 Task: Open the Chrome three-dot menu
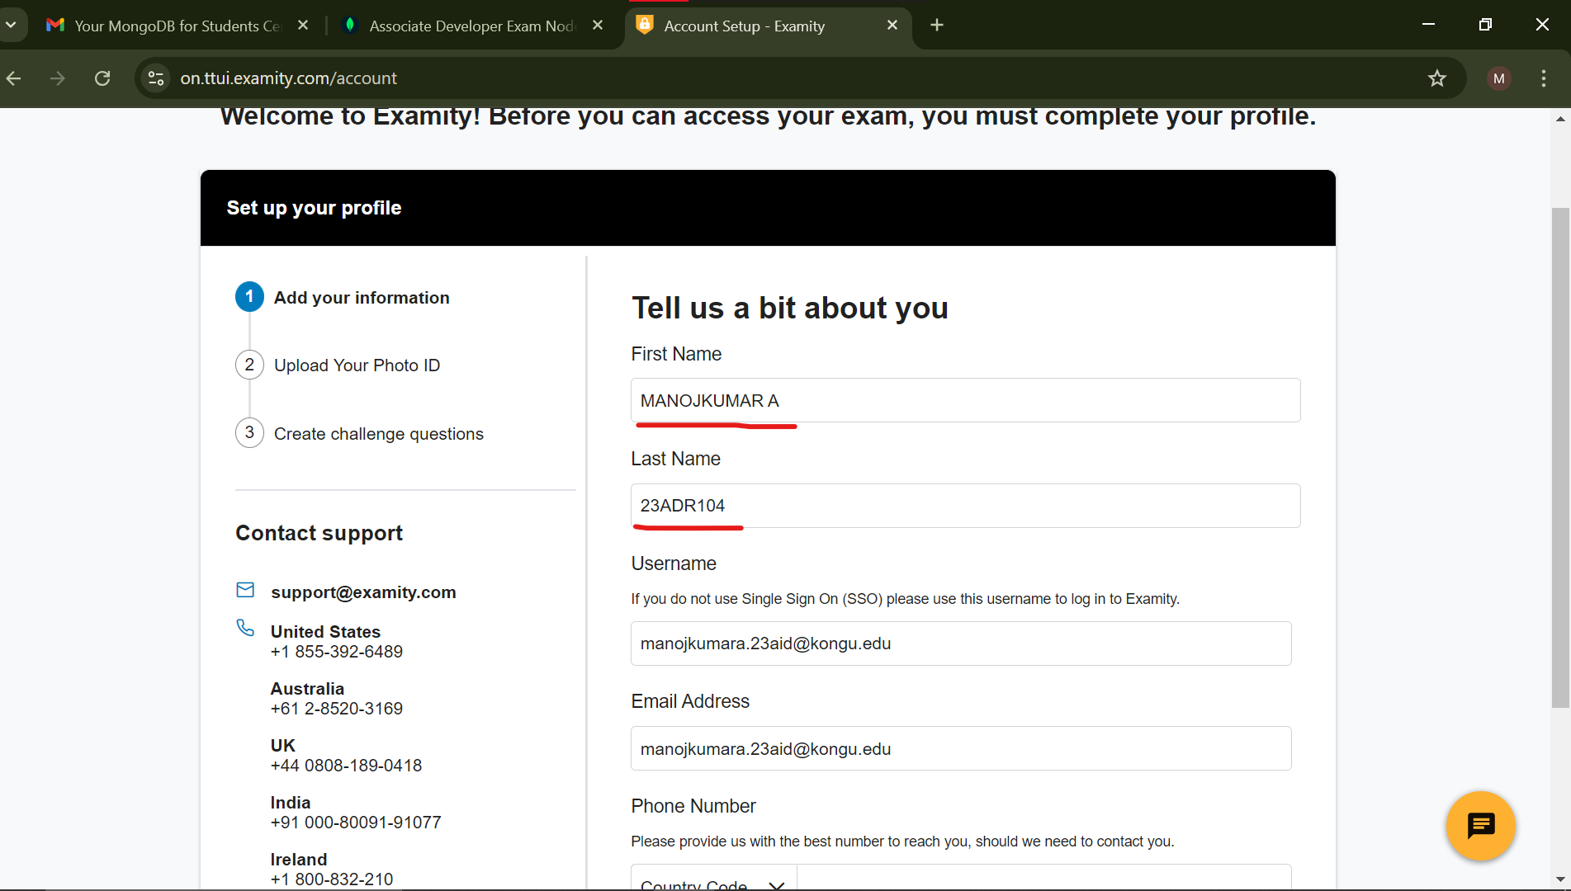tap(1543, 78)
